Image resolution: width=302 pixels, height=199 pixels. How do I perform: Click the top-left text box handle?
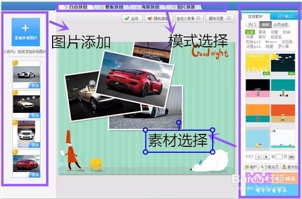point(146,130)
